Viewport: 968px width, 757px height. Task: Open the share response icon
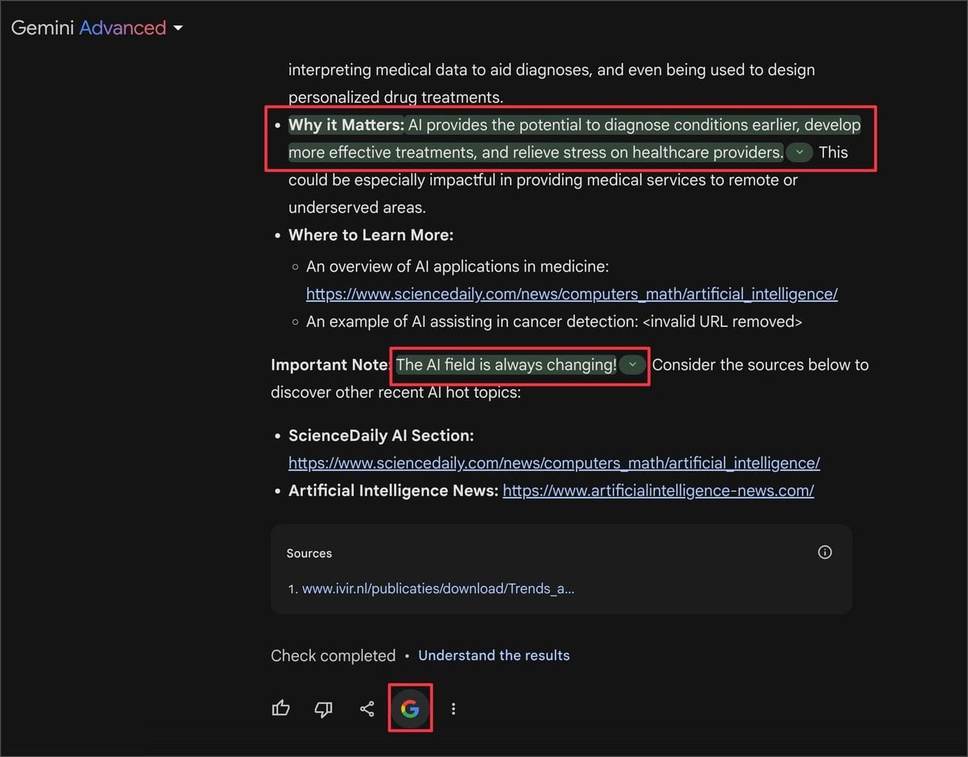[x=367, y=708]
